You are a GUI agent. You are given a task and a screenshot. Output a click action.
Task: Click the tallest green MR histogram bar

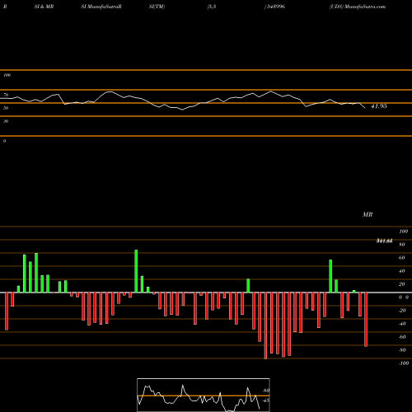click(136, 271)
